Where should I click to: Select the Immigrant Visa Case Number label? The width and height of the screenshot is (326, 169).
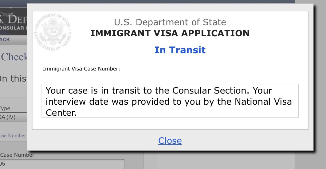[x=81, y=69]
